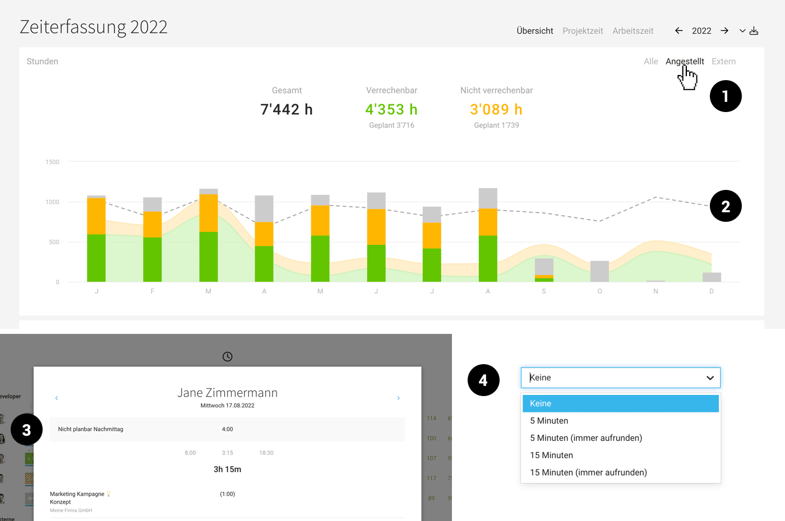Viewport: 785px width, 521px height.
Task: Click the Jane Zimmermann name heading
Action: pos(228,393)
